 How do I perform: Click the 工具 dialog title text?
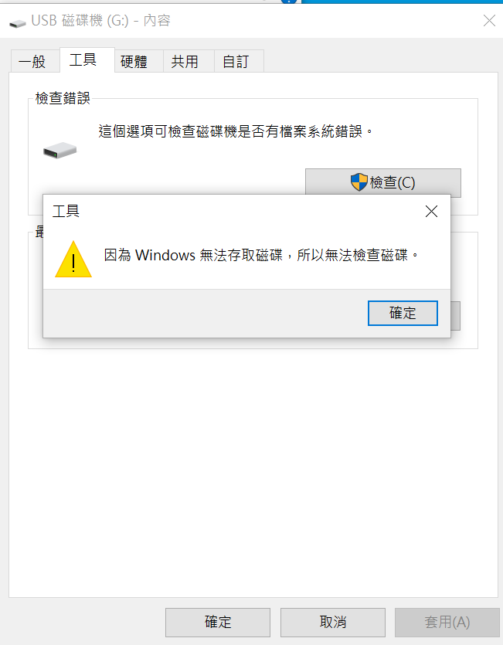66,211
